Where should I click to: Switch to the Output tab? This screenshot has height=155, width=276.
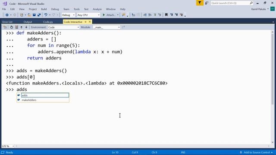(28, 22)
